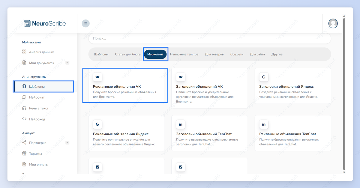Expand the Партнерка dropdown arrow
The image size is (360, 188).
tap(67, 143)
